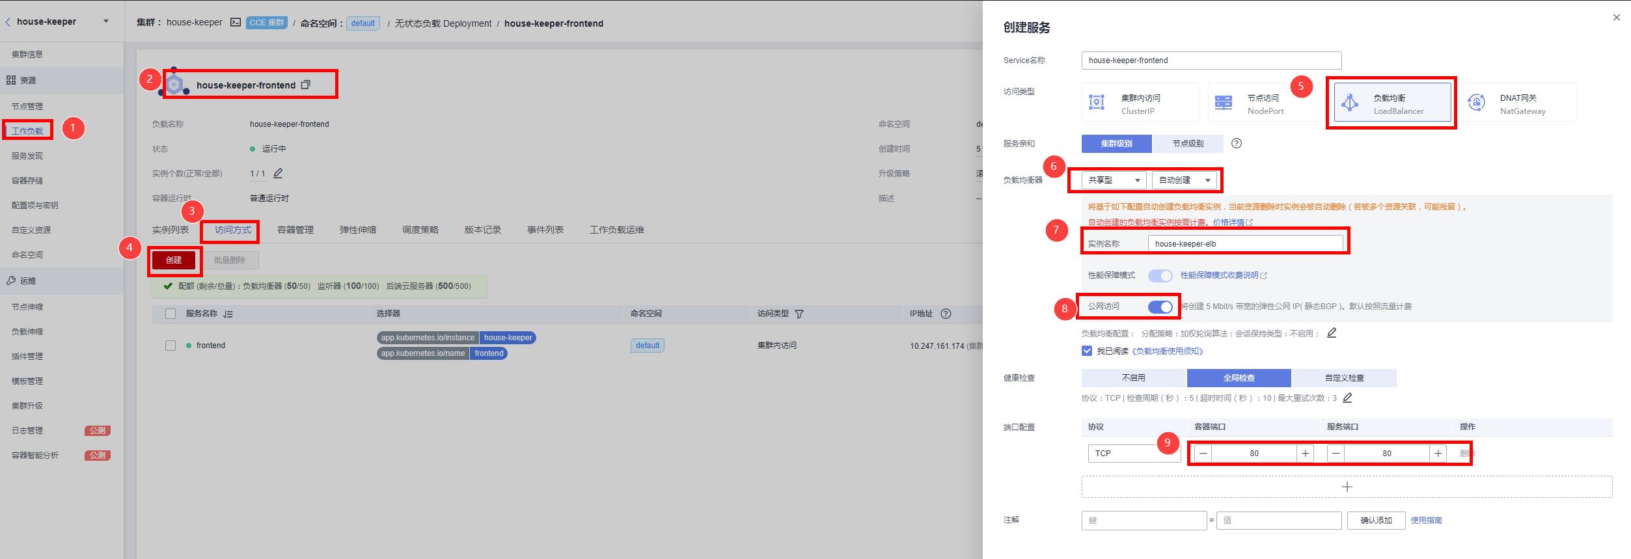Choose ClusterIP access type card
Viewport: 1631px width, 559px height.
pos(1140,102)
